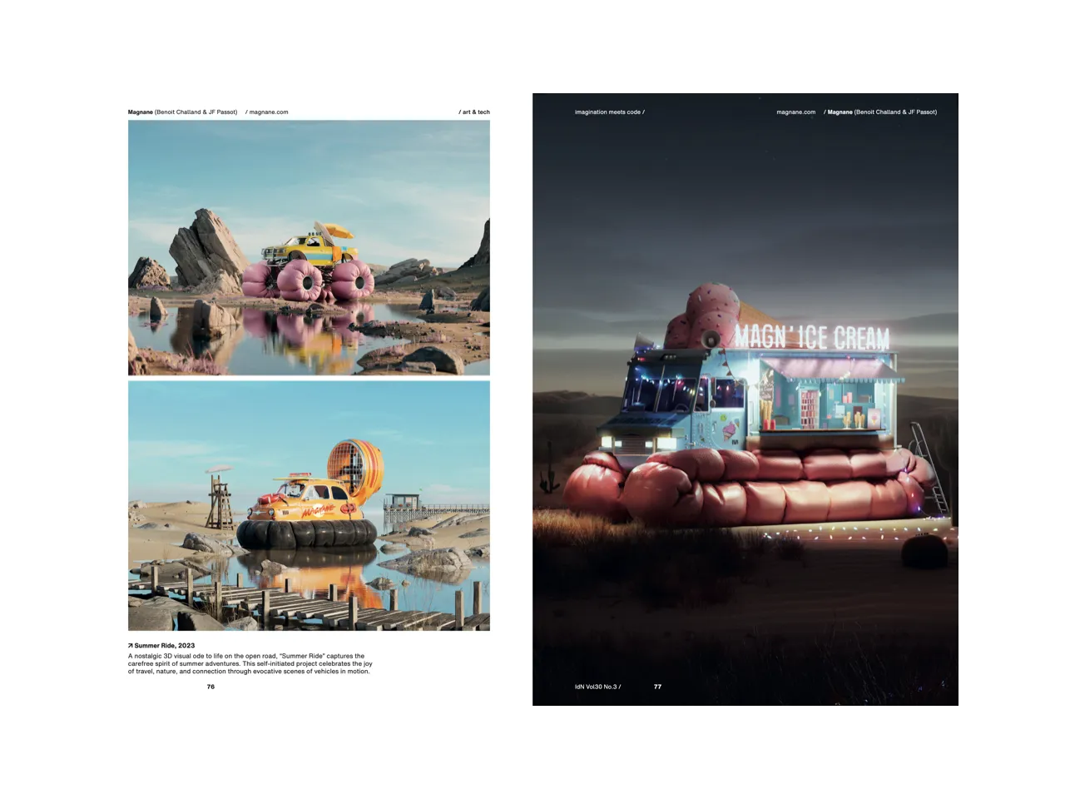Select the IdN Vol30 No.3 footer label
1065x799 pixels.
596,687
